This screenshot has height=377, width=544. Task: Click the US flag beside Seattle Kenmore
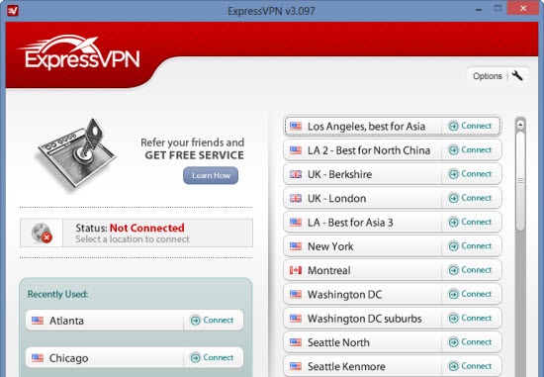pyautogui.click(x=296, y=366)
